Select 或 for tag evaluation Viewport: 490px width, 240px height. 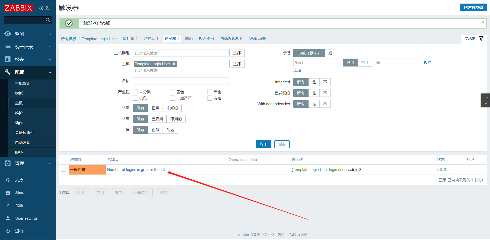tap(330, 53)
